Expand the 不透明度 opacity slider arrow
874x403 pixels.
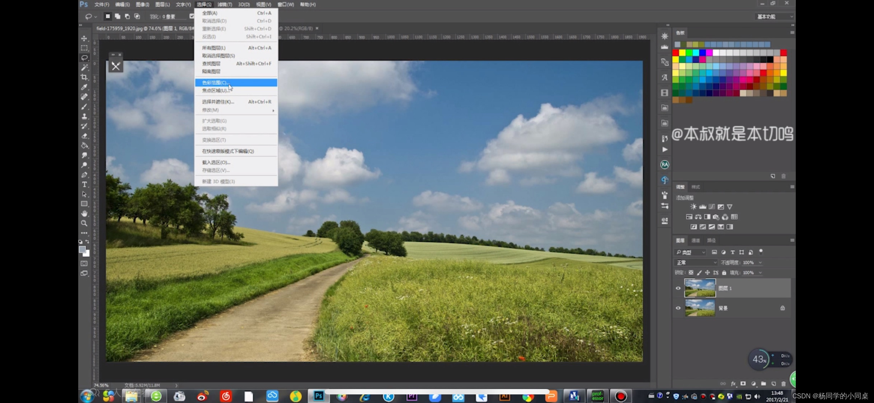[760, 263]
